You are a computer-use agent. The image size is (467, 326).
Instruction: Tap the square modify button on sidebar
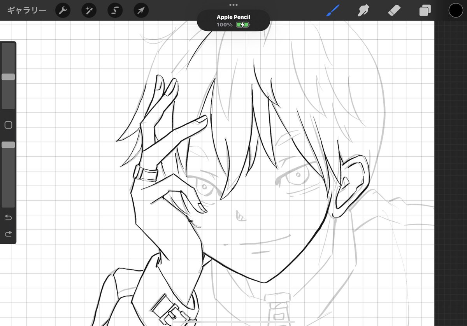8,125
